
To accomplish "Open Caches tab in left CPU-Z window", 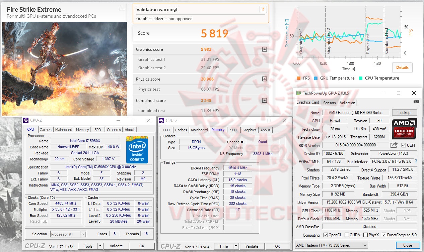I will click(x=46, y=130).
